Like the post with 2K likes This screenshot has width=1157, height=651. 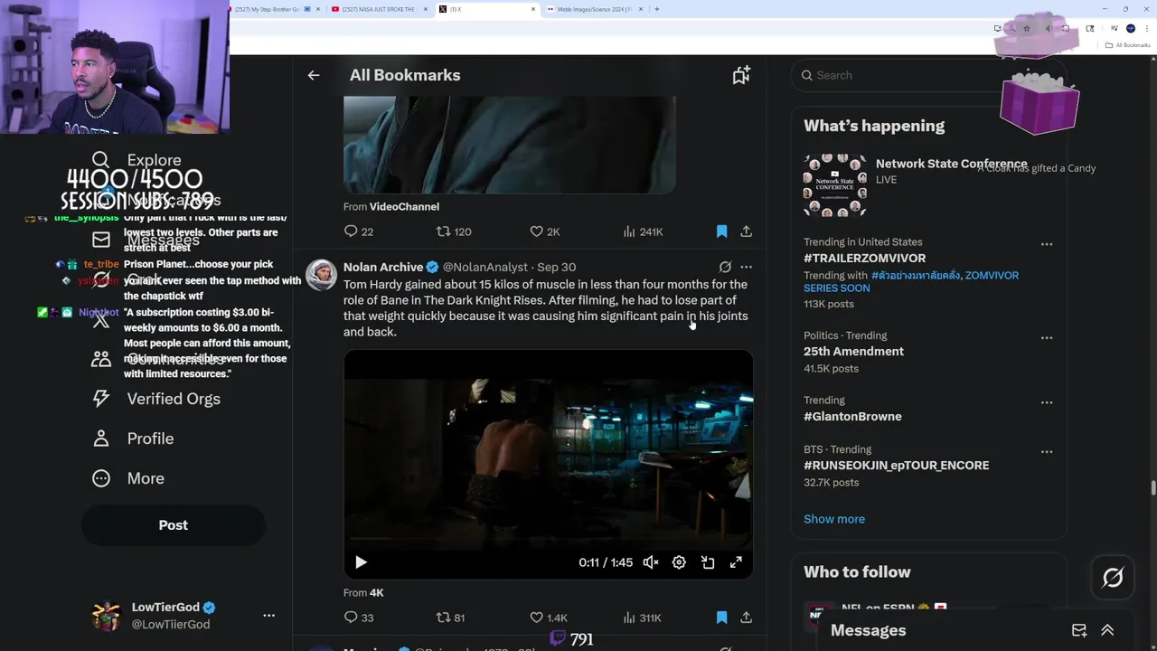click(x=545, y=231)
